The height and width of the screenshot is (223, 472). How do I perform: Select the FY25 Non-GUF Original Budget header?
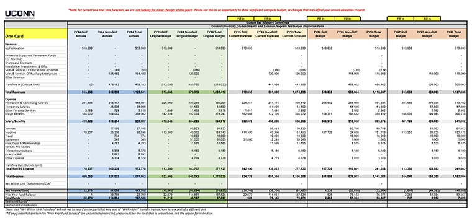pyautogui.click(x=187, y=33)
